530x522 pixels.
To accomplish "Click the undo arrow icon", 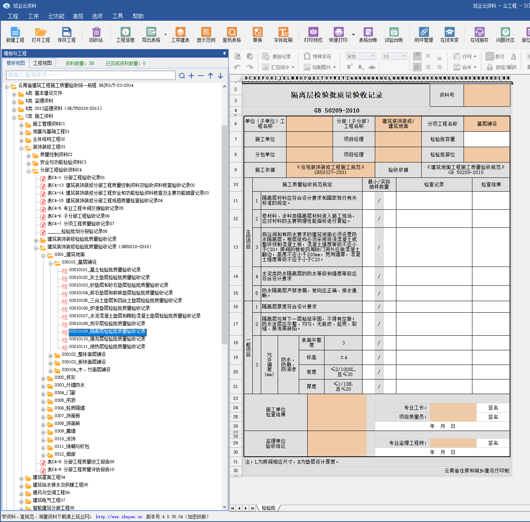I will (238, 67).
